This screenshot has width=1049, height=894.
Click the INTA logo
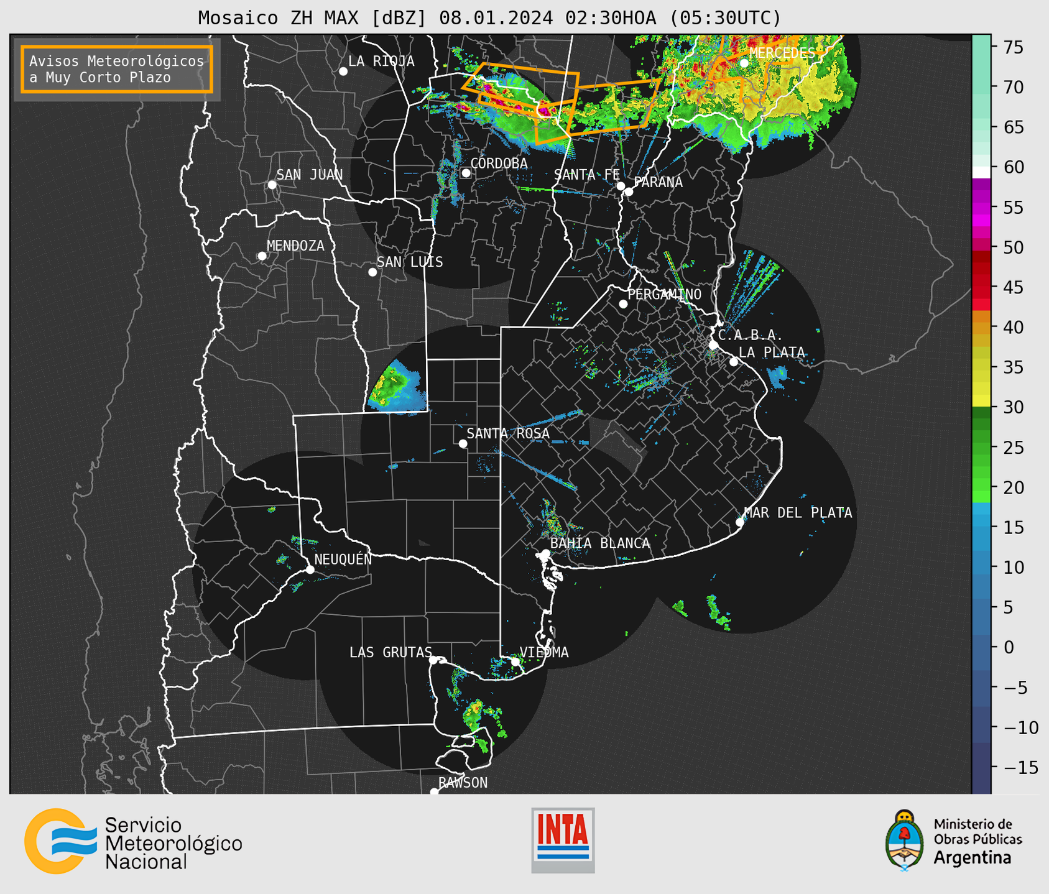tap(563, 840)
